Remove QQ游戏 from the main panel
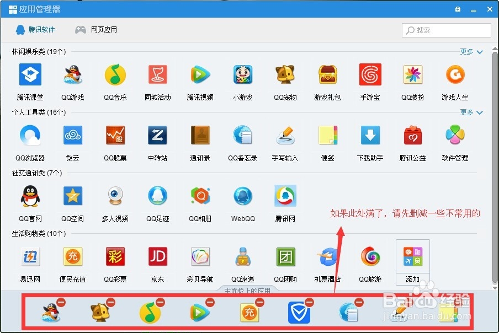499x333 pixels. [62, 302]
